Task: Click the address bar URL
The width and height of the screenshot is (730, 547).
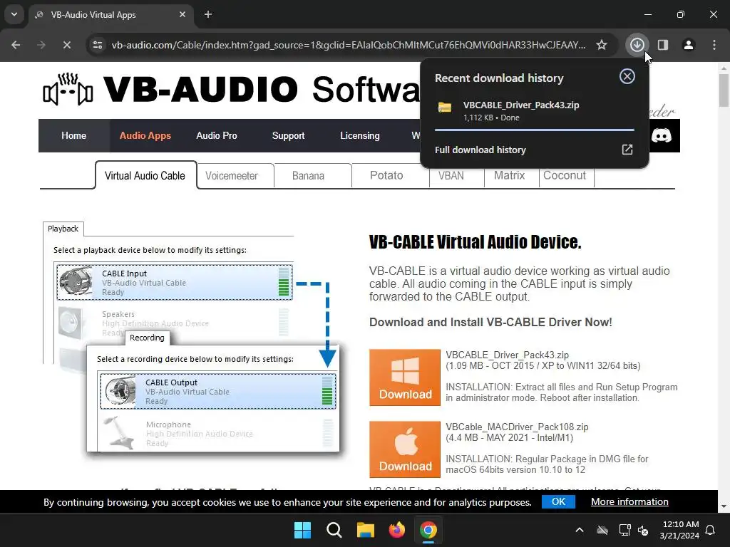Action: click(348, 45)
